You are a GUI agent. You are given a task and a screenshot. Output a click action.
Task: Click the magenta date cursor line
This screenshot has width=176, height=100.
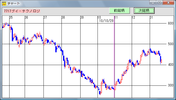[114, 57]
